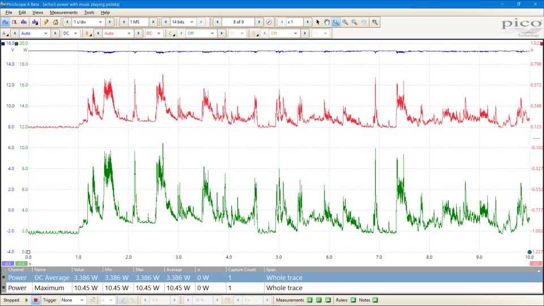The width and height of the screenshot is (544, 306).
Task: Click the Auto setup lightning icon
Action: 46,22
